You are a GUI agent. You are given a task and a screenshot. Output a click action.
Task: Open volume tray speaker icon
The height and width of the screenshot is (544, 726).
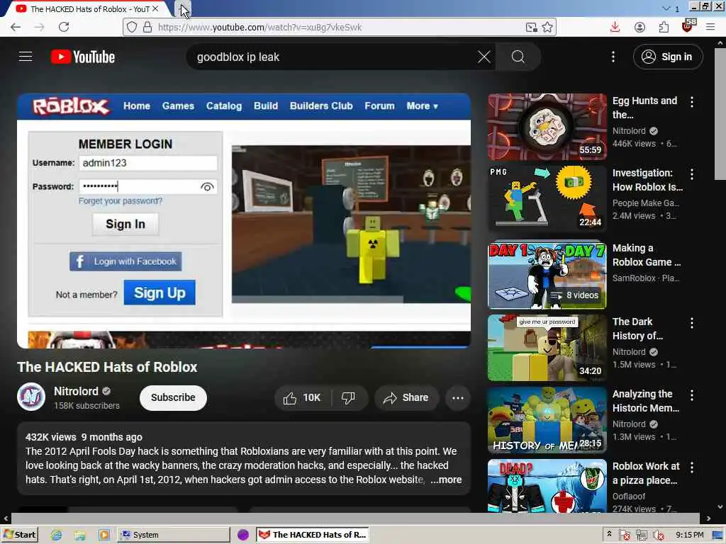pyautogui.click(x=658, y=535)
